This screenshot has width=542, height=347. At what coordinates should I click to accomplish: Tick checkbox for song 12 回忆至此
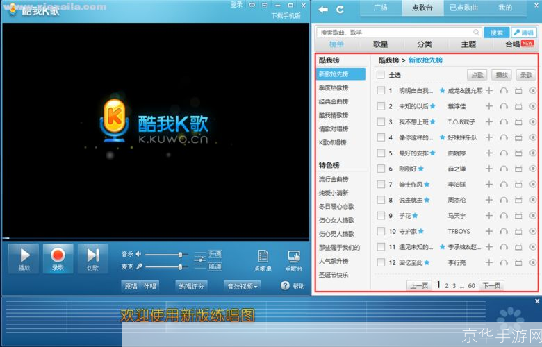[x=381, y=263]
